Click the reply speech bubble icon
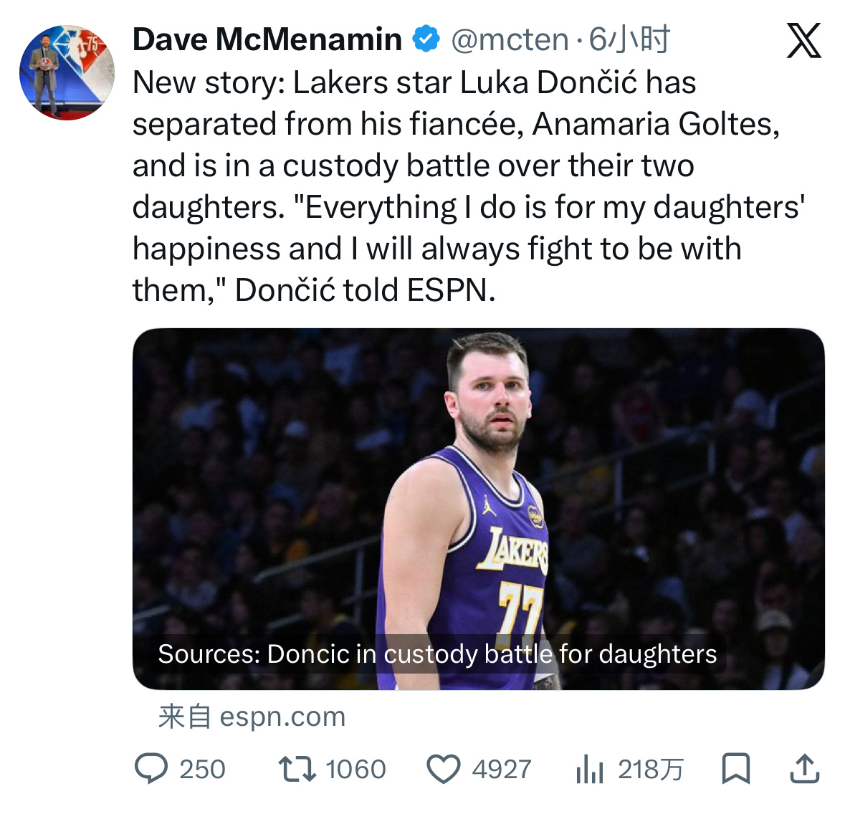 coord(151,769)
